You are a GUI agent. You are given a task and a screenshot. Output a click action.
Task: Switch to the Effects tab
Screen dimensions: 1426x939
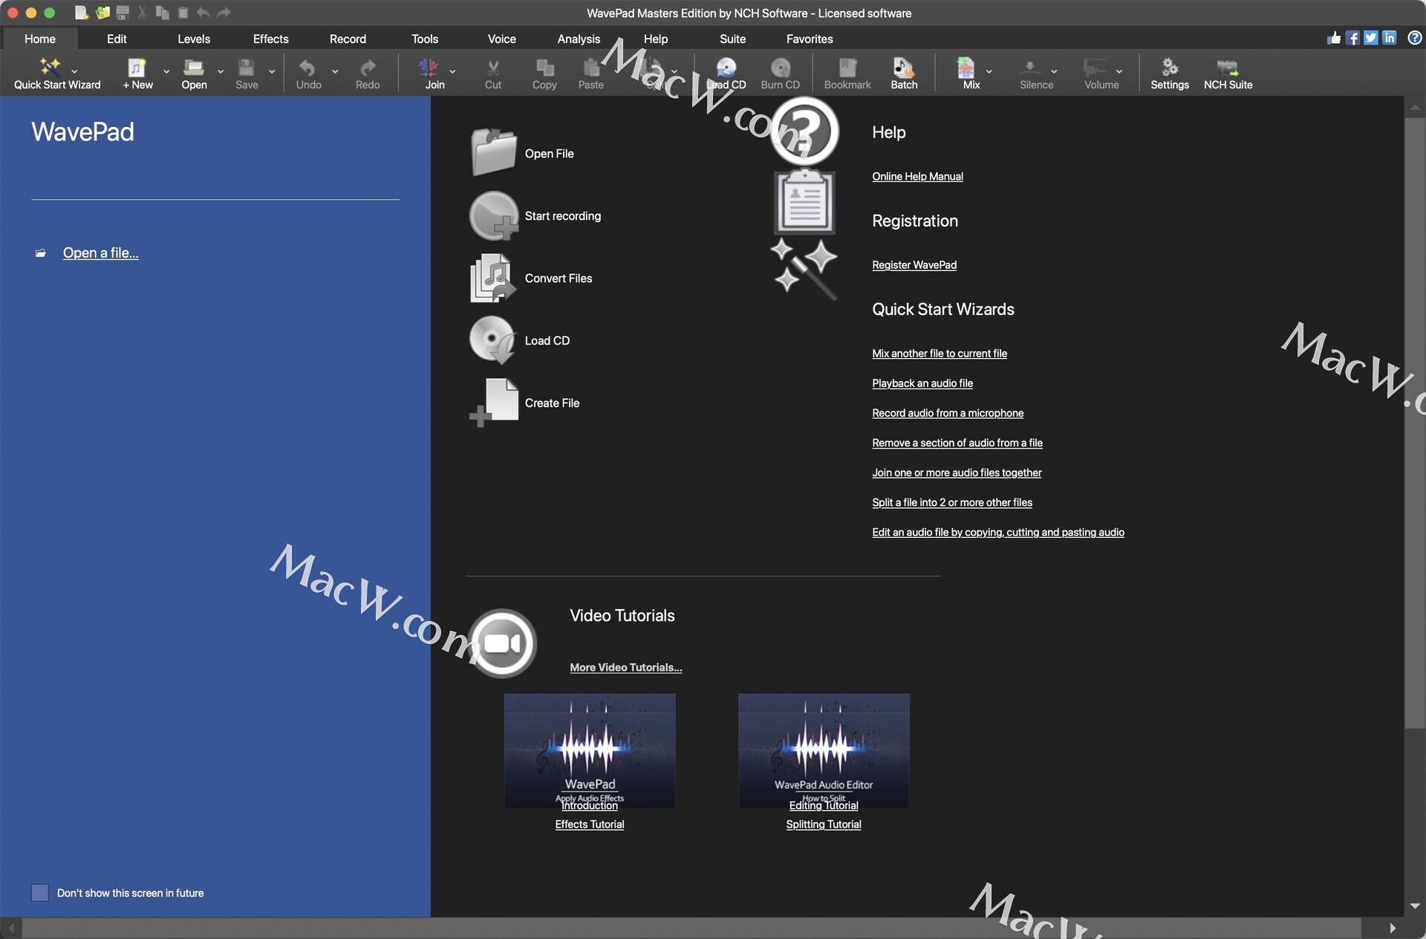270,39
